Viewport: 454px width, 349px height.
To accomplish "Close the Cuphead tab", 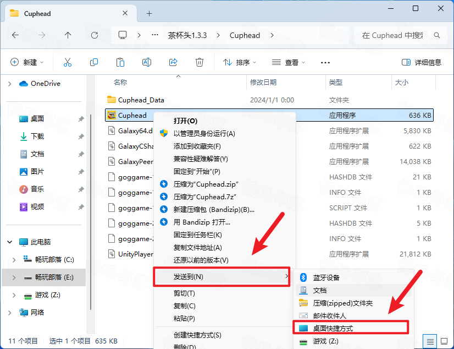I will point(125,13).
